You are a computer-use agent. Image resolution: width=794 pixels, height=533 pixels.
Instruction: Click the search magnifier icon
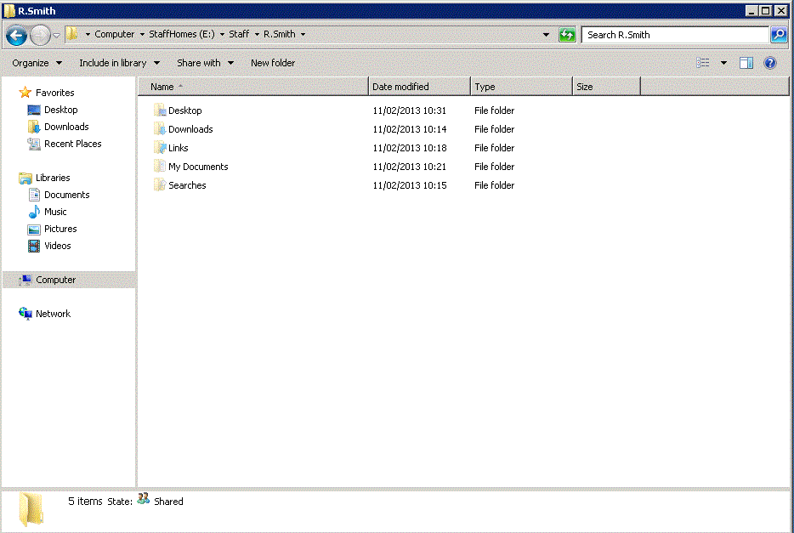(779, 34)
